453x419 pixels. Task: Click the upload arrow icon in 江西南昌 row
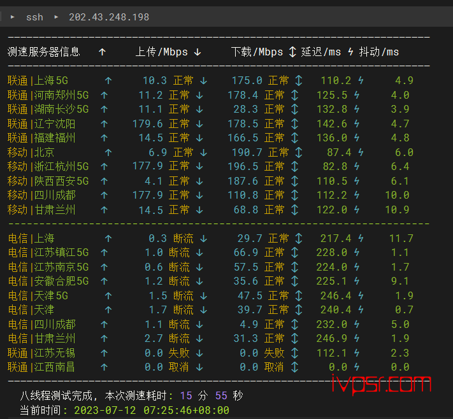click(104, 367)
